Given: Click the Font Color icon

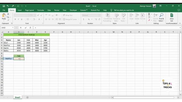Looking at the screenshot, I should (x=39, y=19).
